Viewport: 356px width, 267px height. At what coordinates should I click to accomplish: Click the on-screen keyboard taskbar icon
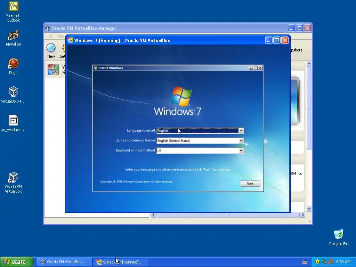305,262
